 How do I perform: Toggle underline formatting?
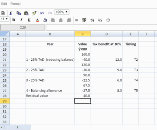(29, 20)
